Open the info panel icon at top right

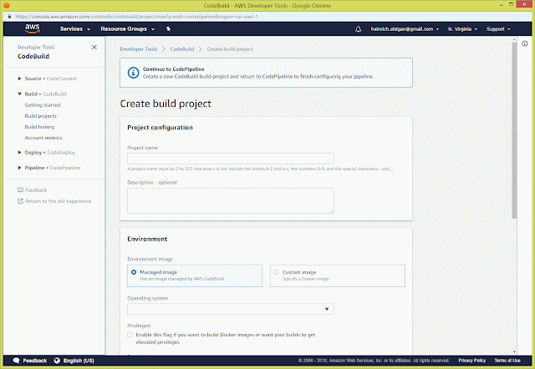524,43
